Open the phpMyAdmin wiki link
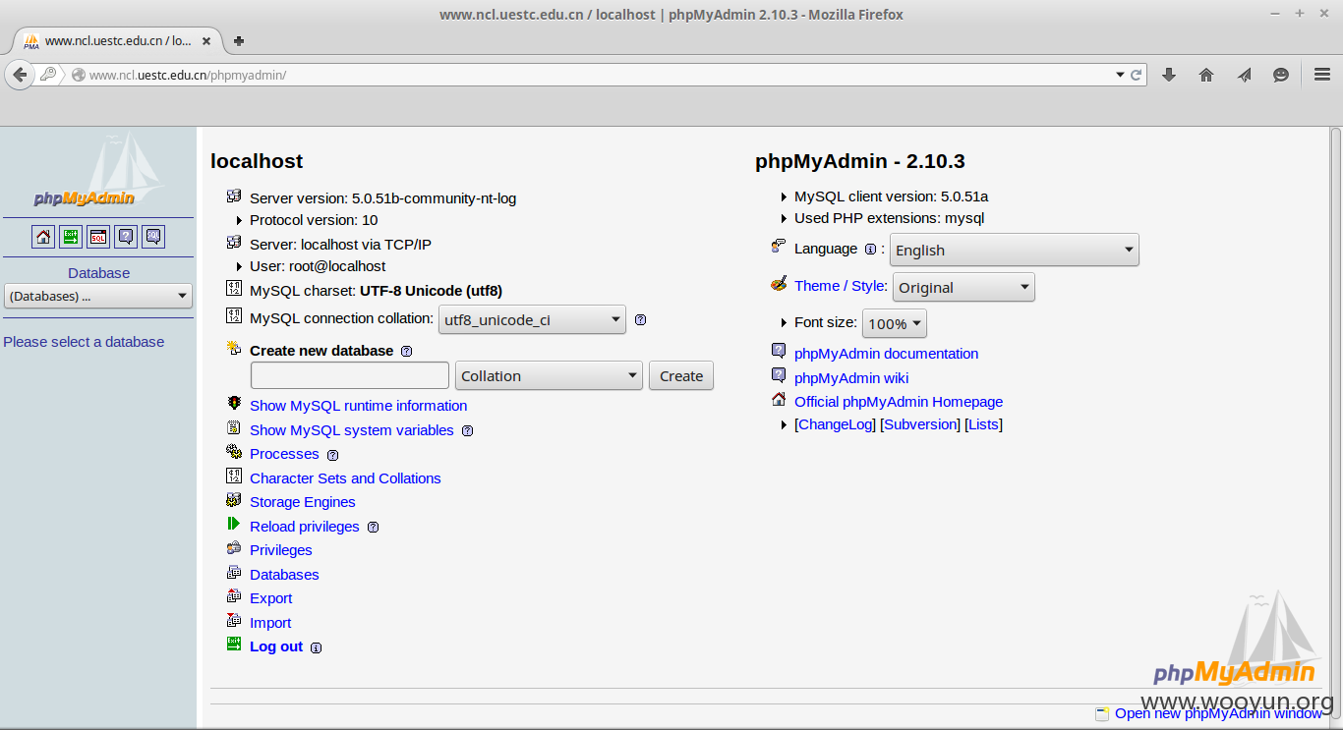The image size is (1343, 730). [851, 378]
